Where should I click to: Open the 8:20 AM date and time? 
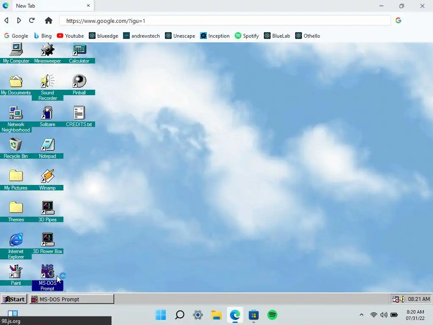pos(415,315)
